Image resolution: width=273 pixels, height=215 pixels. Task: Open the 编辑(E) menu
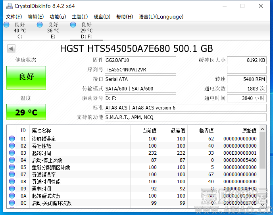[36, 17]
